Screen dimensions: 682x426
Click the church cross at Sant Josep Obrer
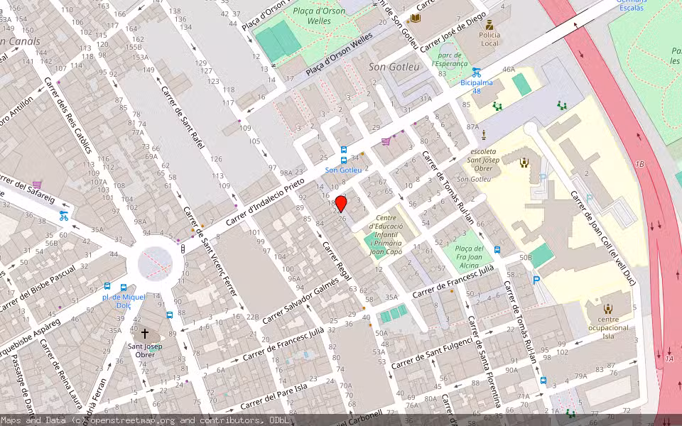pos(145,332)
